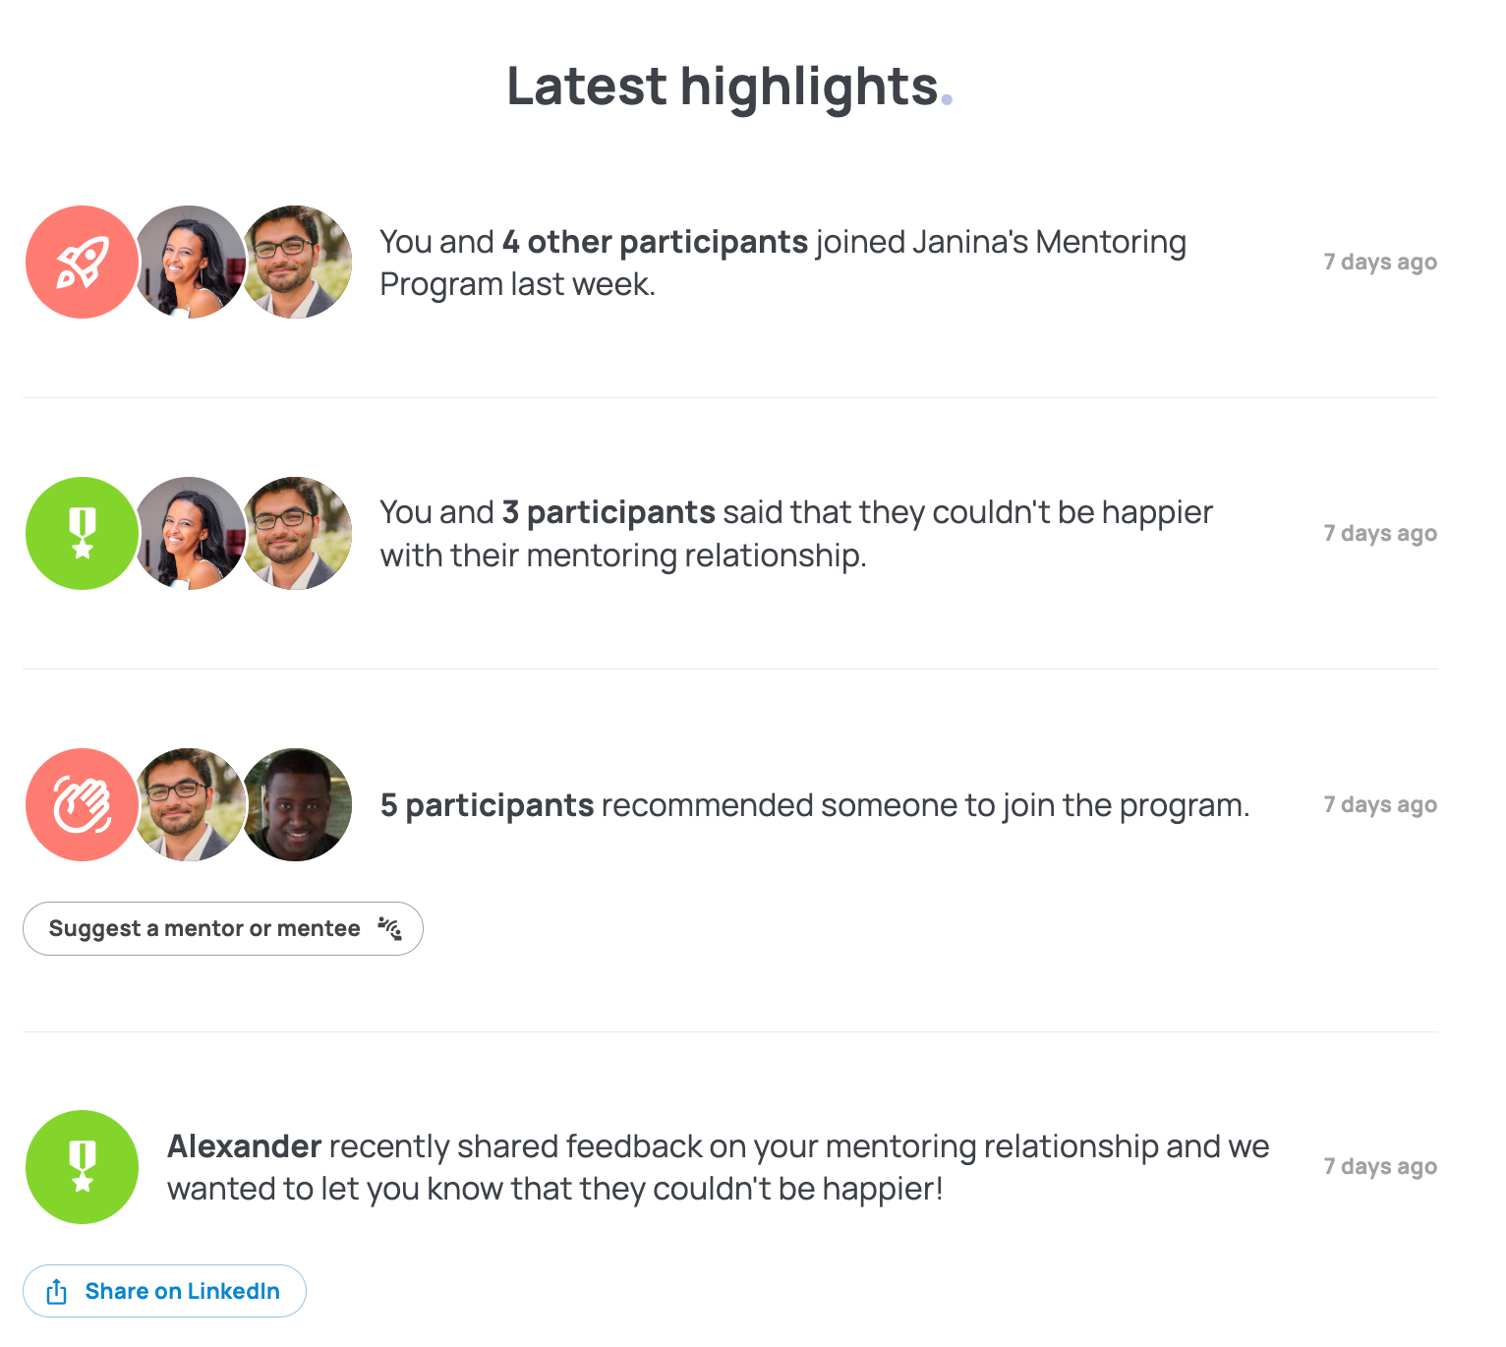Open bearded man's avatar in joined program highlight
Image resolution: width=1506 pixels, height=1347 pixels.
[x=297, y=262]
